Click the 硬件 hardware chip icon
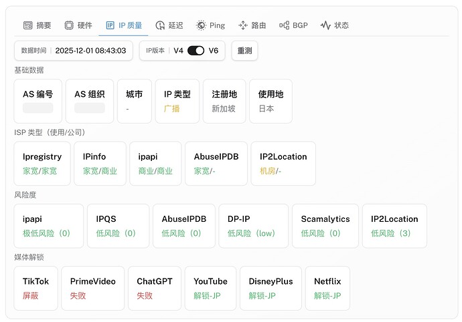 (x=69, y=25)
